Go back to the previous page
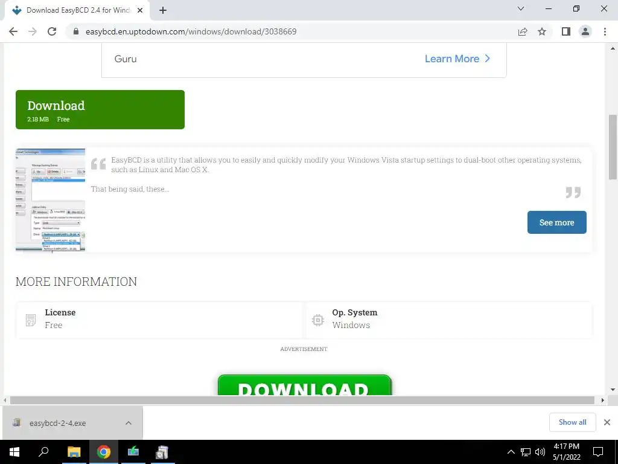This screenshot has height=464, width=618. pyautogui.click(x=13, y=31)
